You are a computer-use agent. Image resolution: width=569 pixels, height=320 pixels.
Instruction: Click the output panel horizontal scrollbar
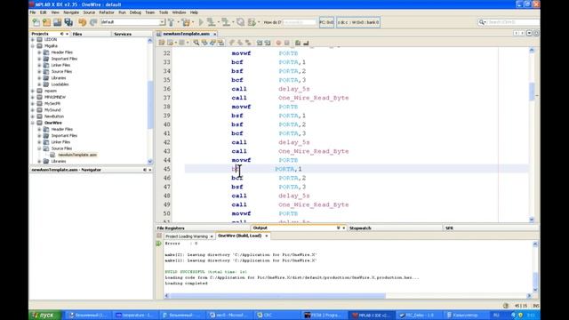click(x=277, y=296)
